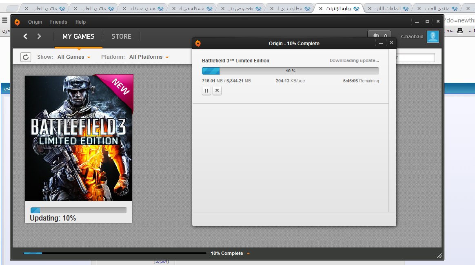Viewport: 475px width, 265px height.
Task: Open the Help menu
Action: click(x=80, y=22)
